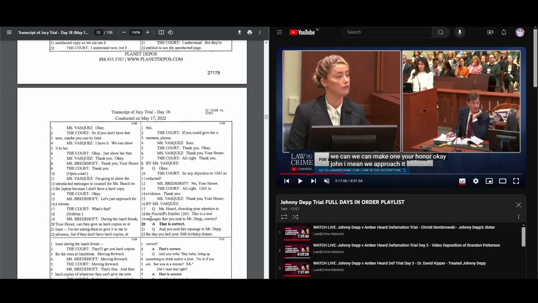Toggle theater mode on the player

click(x=503, y=181)
